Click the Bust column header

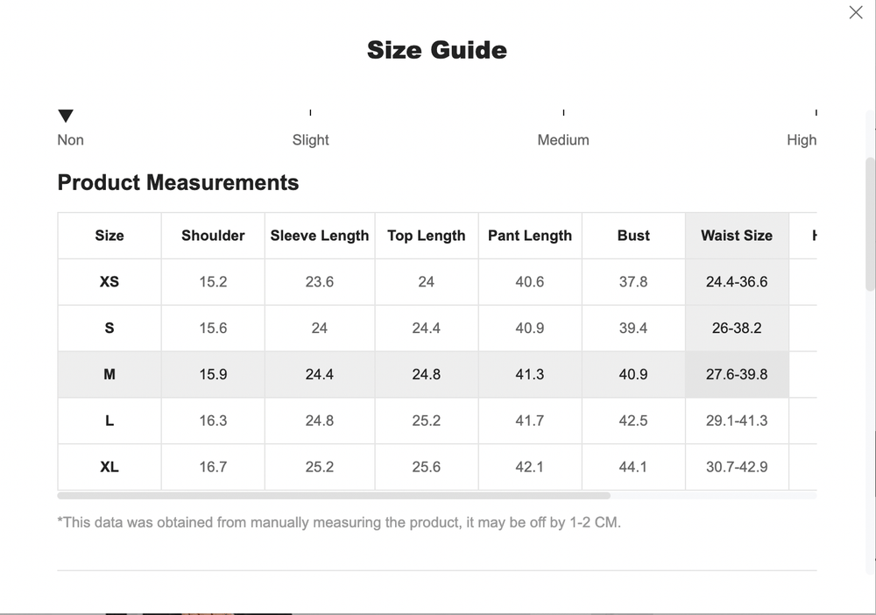[633, 235]
